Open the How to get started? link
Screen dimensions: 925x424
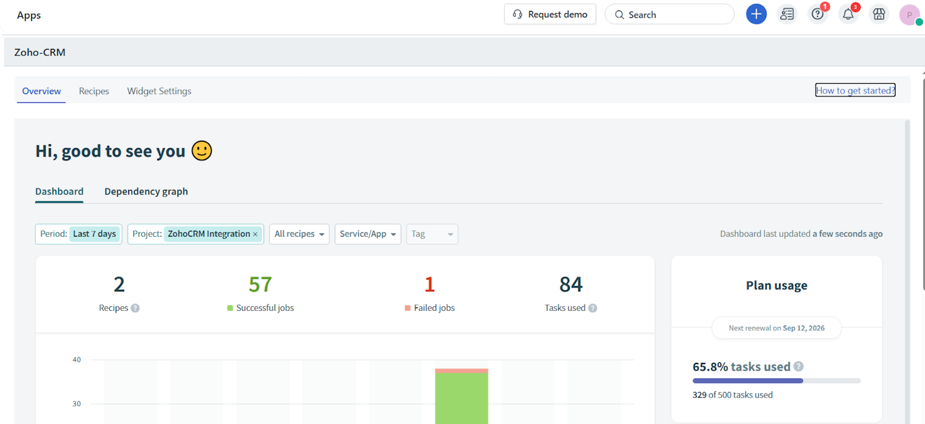[855, 90]
